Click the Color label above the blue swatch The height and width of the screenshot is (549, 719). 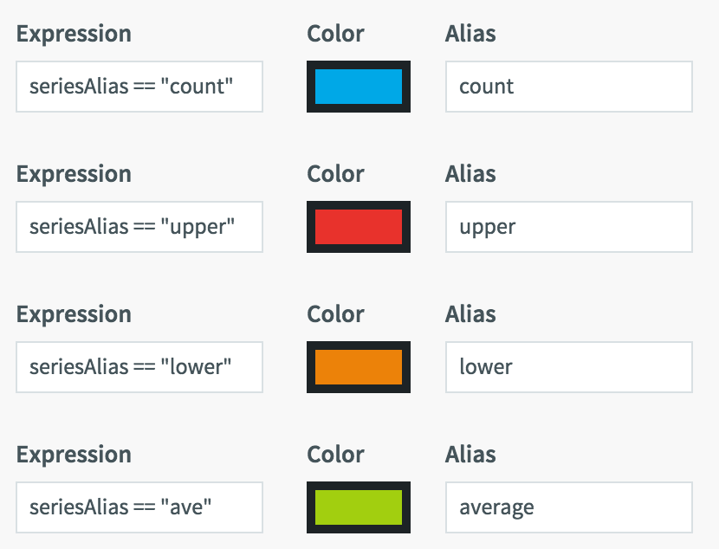click(335, 34)
